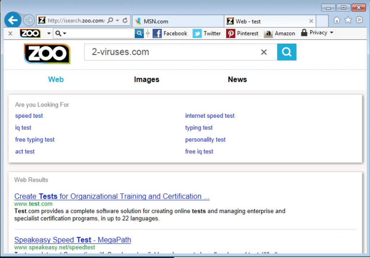The width and height of the screenshot is (370, 258).
Task: Click the blue toolbar search button
Action: click(139, 34)
